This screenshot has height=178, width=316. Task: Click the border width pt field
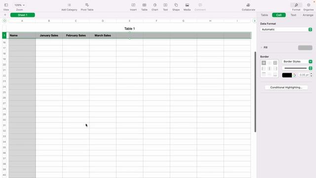pos(304,75)
